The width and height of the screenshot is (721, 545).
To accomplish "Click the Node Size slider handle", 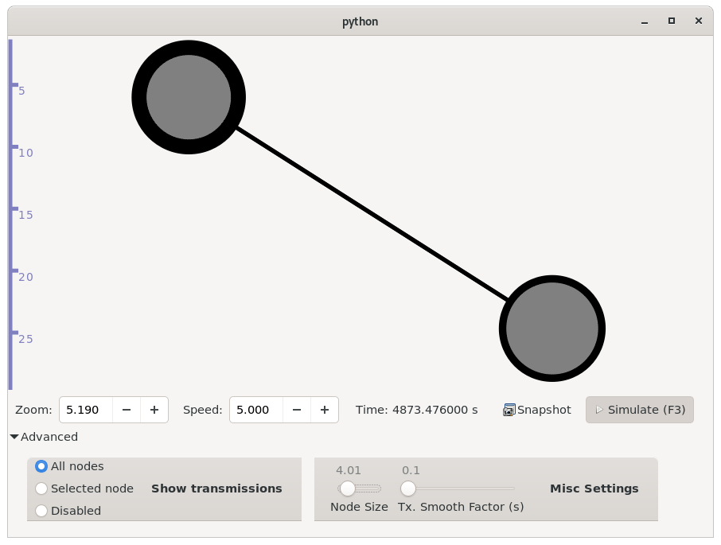I will (348, 489).
